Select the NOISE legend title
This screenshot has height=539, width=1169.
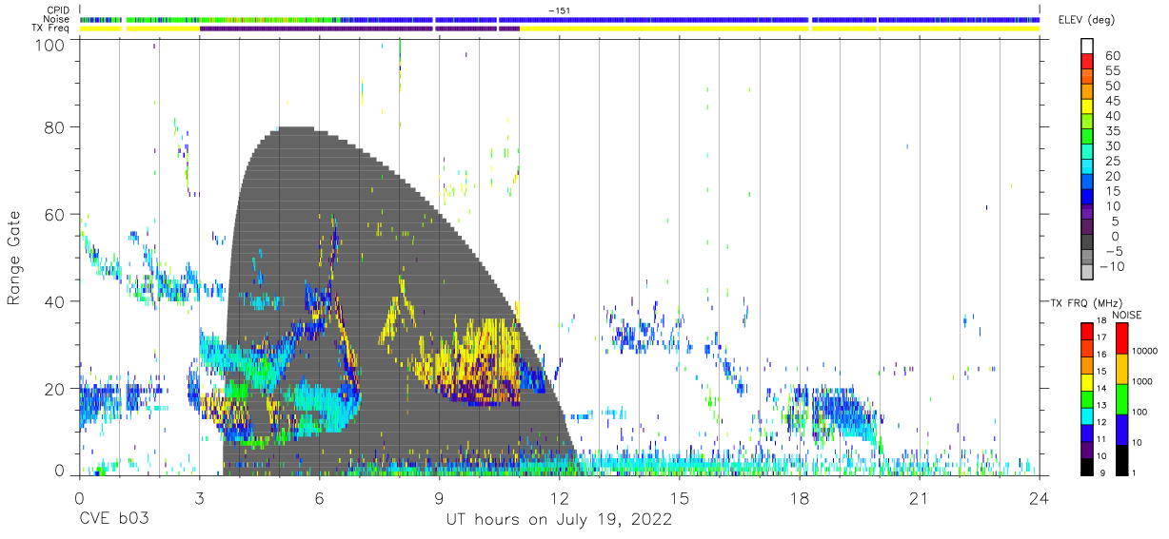(1126, 315)
